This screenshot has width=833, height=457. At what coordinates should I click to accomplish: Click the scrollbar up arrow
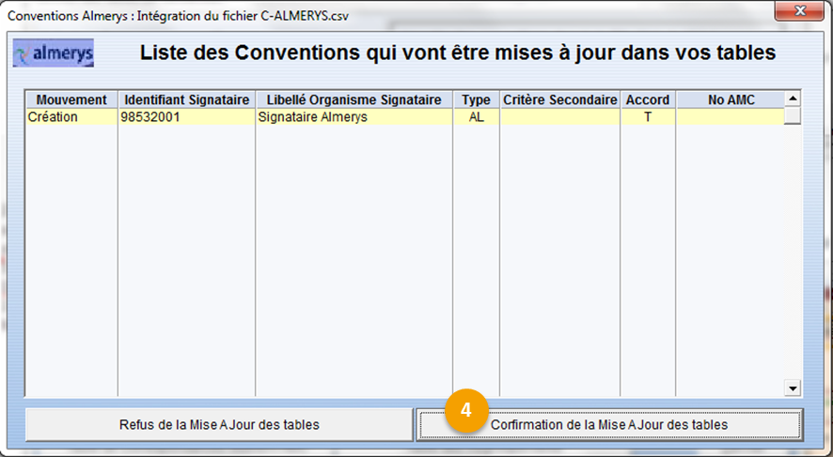[793, 99]
